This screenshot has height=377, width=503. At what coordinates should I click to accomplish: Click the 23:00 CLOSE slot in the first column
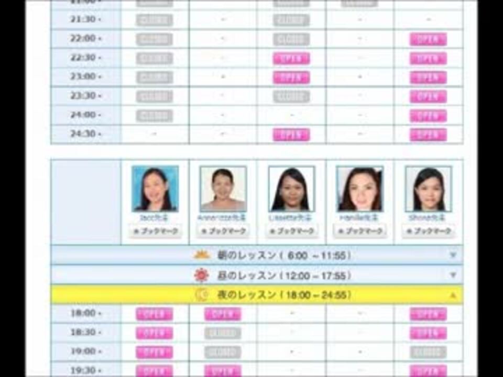click(154, 77)
